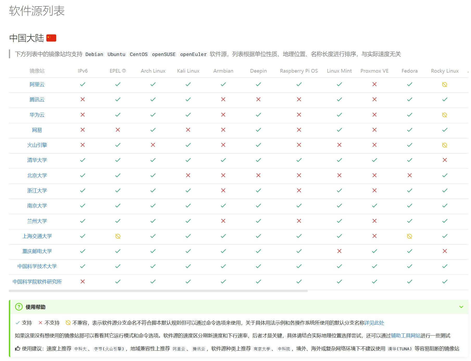The image size is (471, 361).
Task: Click the Debian code tag
Action: point(94,54)
